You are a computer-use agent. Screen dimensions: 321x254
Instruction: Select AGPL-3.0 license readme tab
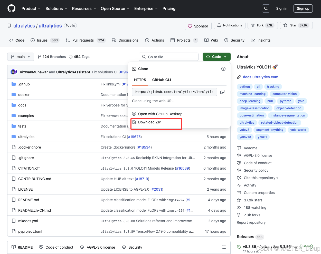pyautogui.click(x=98, y=247)
